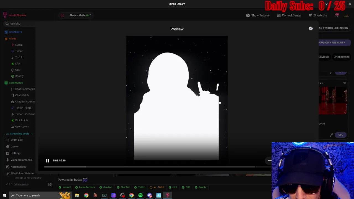Open Windows Start menu
The height and width of the screenshot is (199, 354).
coord(4,195)
